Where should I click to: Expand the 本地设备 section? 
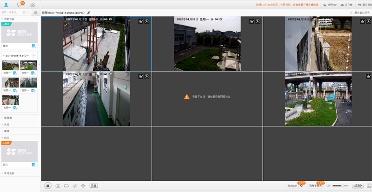tap(9, 173)
